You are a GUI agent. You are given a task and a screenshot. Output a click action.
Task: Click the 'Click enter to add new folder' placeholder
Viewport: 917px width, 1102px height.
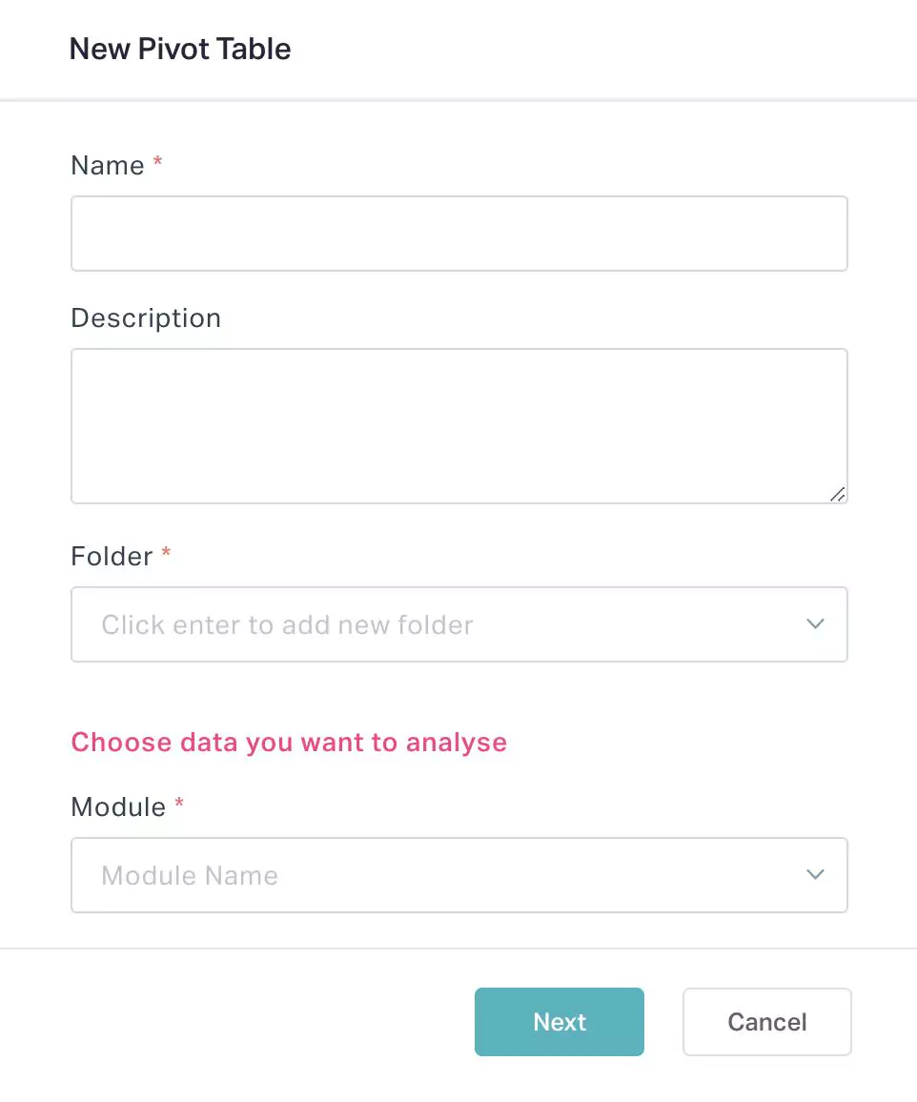click(287, 625)
